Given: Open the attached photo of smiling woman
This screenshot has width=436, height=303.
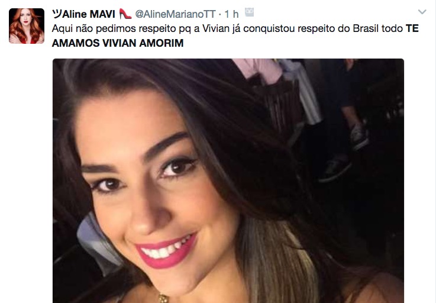Looking at the screenshot, I should click(x=228, y=181).
